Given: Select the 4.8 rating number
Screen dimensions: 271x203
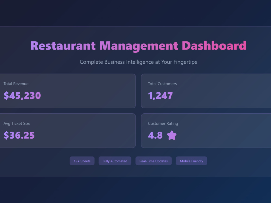Looking at the screenshot, I should [x=155, y=135].
